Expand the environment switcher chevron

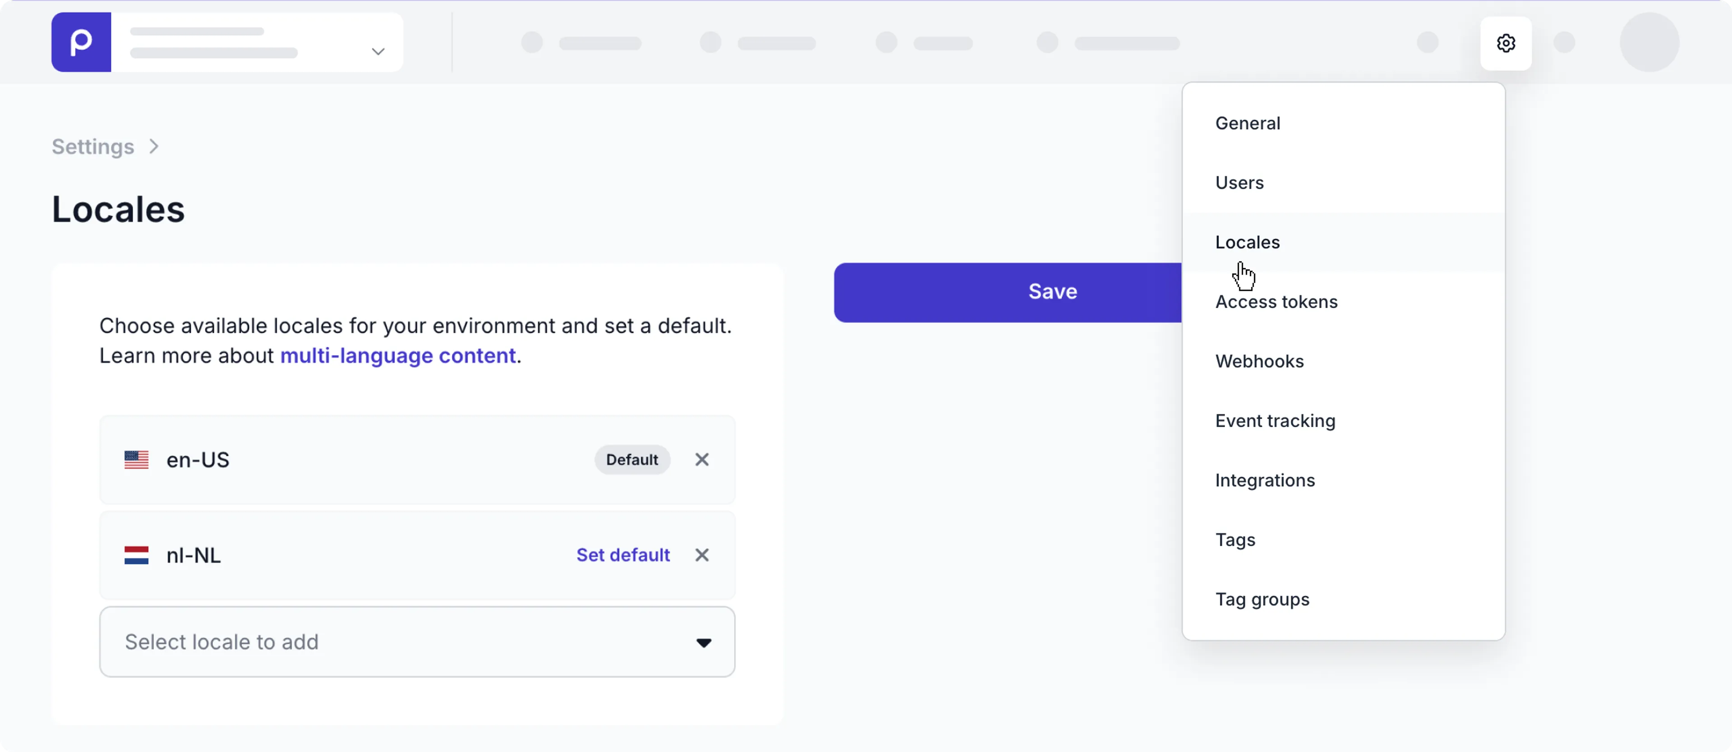[x=378, y=51]
